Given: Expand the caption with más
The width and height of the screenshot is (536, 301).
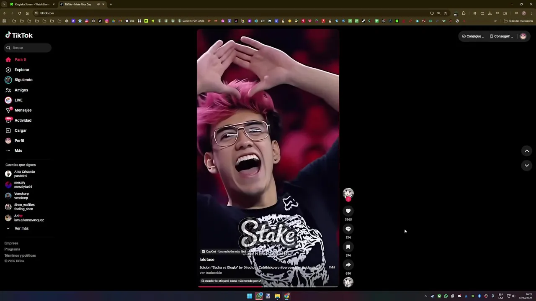Looking at the screenshot, I should (x=332, y=267).
